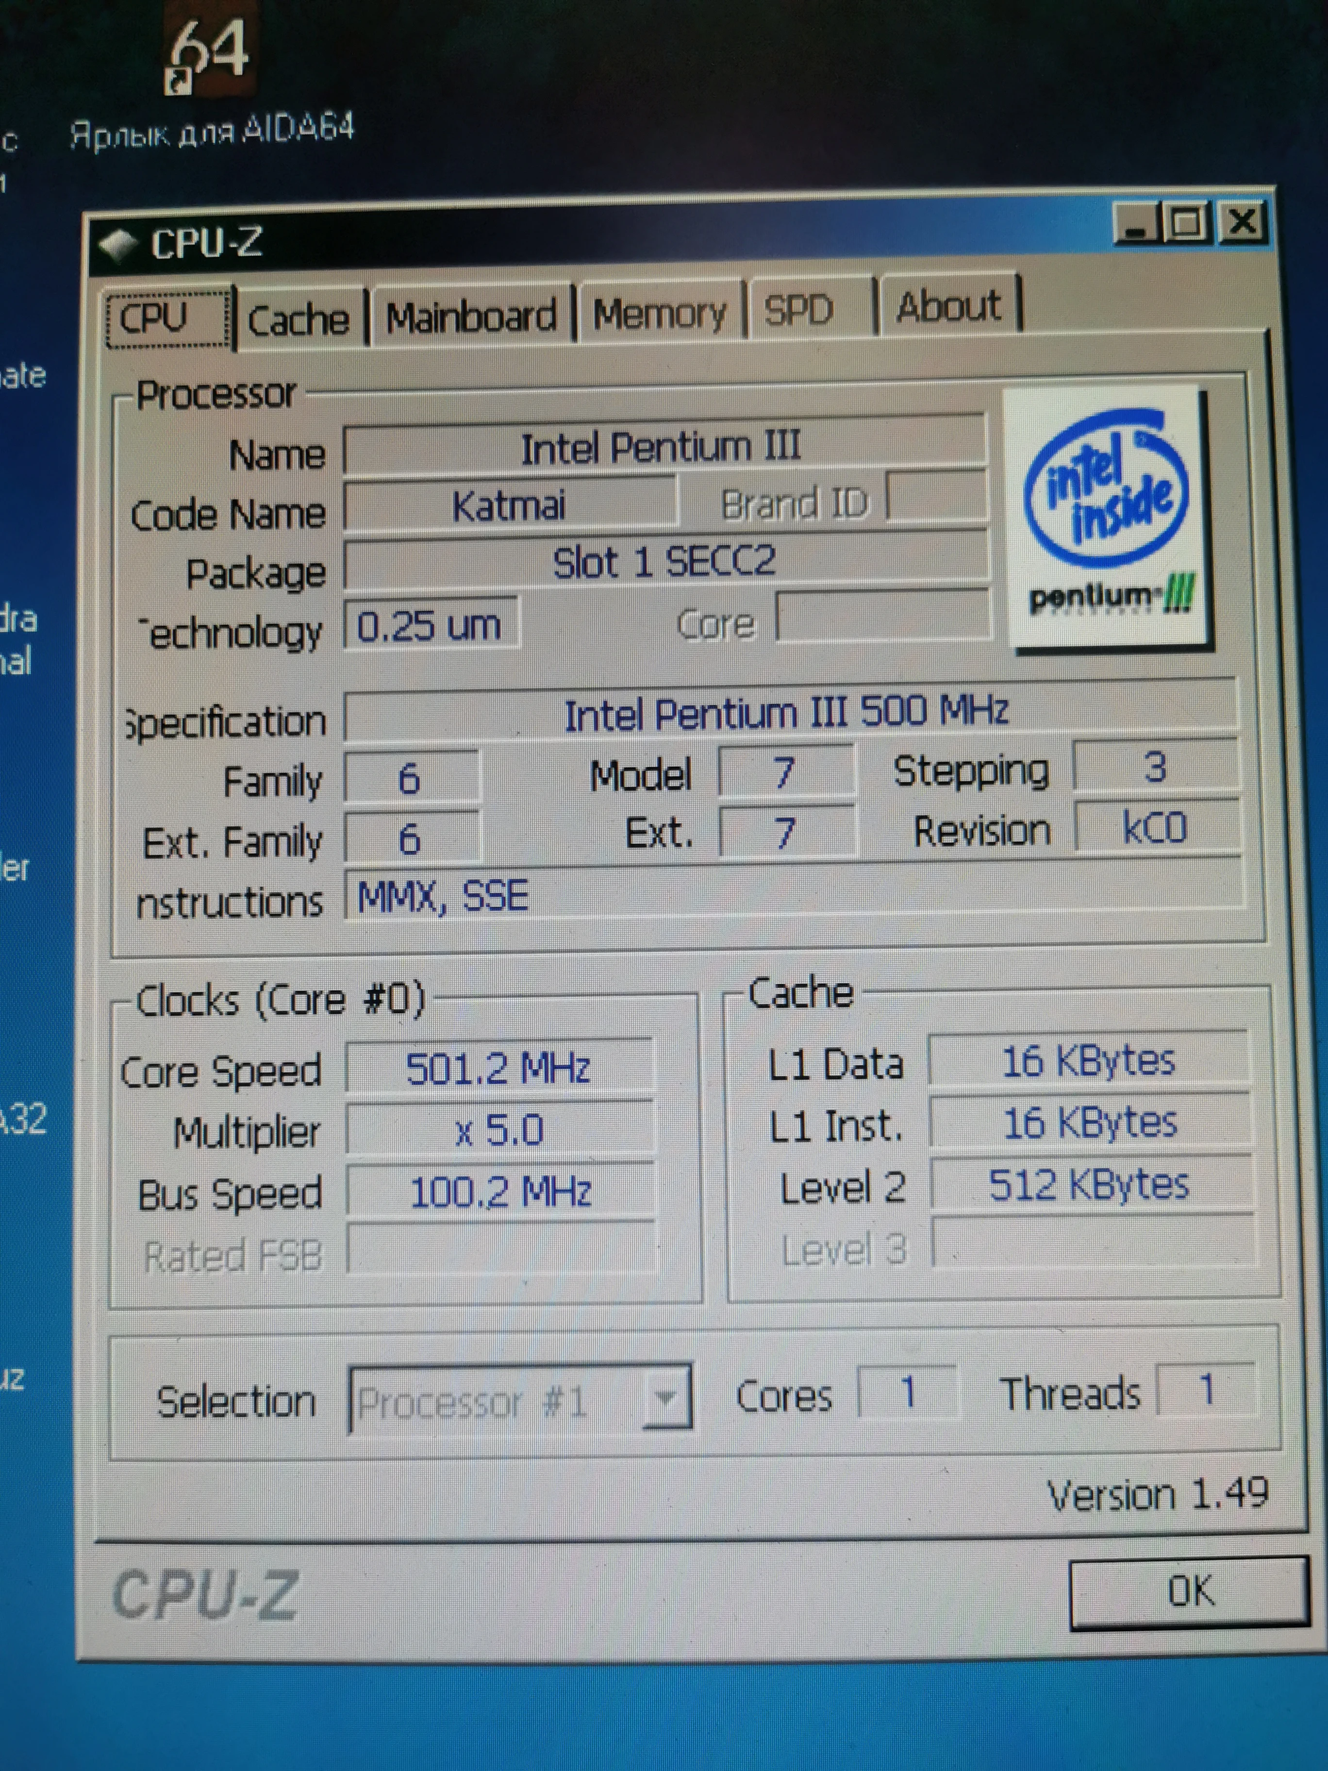Viewport: 1328px width, 1771px height.
Task: Click the Level 2 value 512 KBytes
Action: point(1092,1185)
